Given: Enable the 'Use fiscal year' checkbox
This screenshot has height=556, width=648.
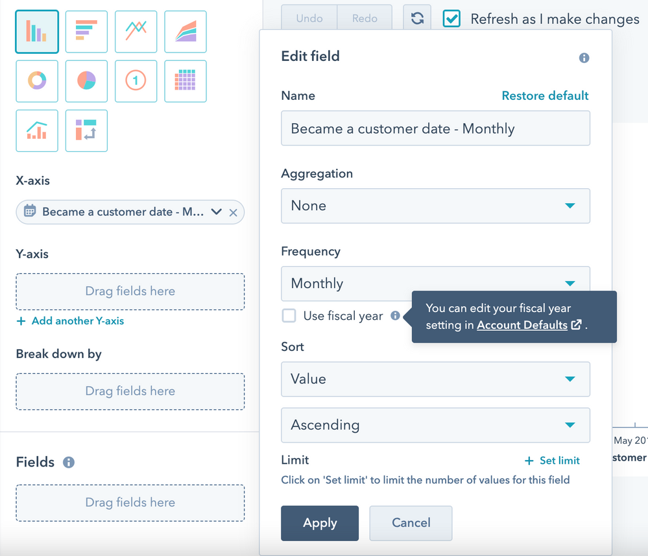Looking at the screenshot, I should click(x=289, y=316).
